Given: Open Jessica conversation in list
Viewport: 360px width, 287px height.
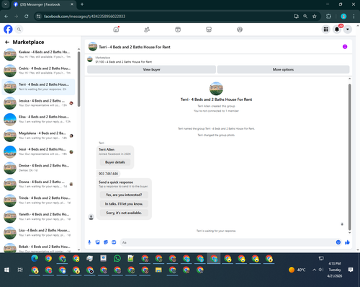Looking at the screenshot, I should [38, 103].
